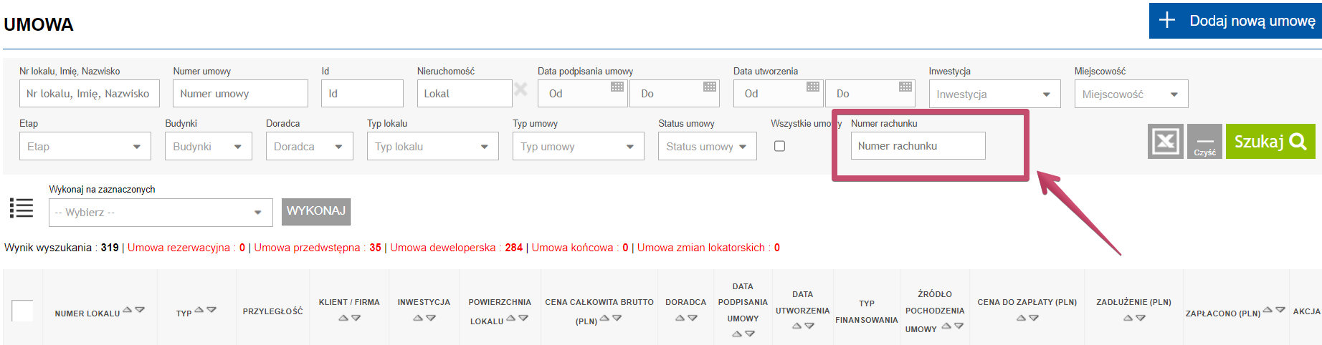The height and width of the screenshot is (345, 1322).
Task: Click Umowa przedwstępna result filter
Action: pyautogui.click(x=318, y=248)
